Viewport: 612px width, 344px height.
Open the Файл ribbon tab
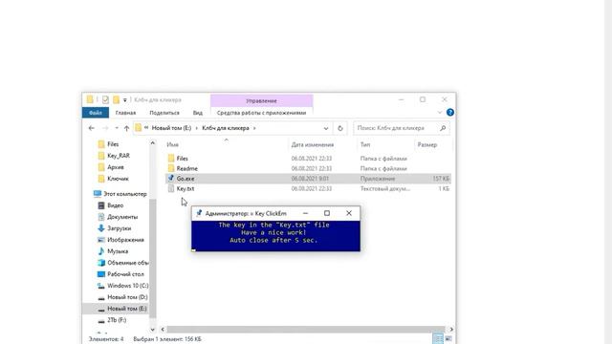(96, 113)
